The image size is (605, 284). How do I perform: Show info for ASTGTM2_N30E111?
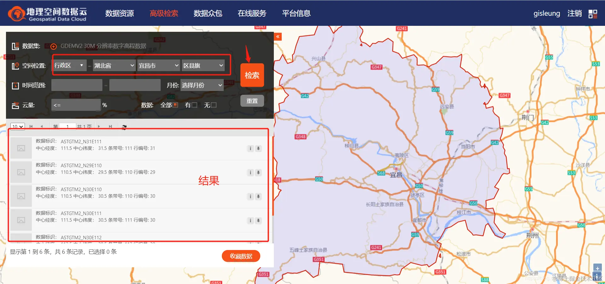click(250, 220)
